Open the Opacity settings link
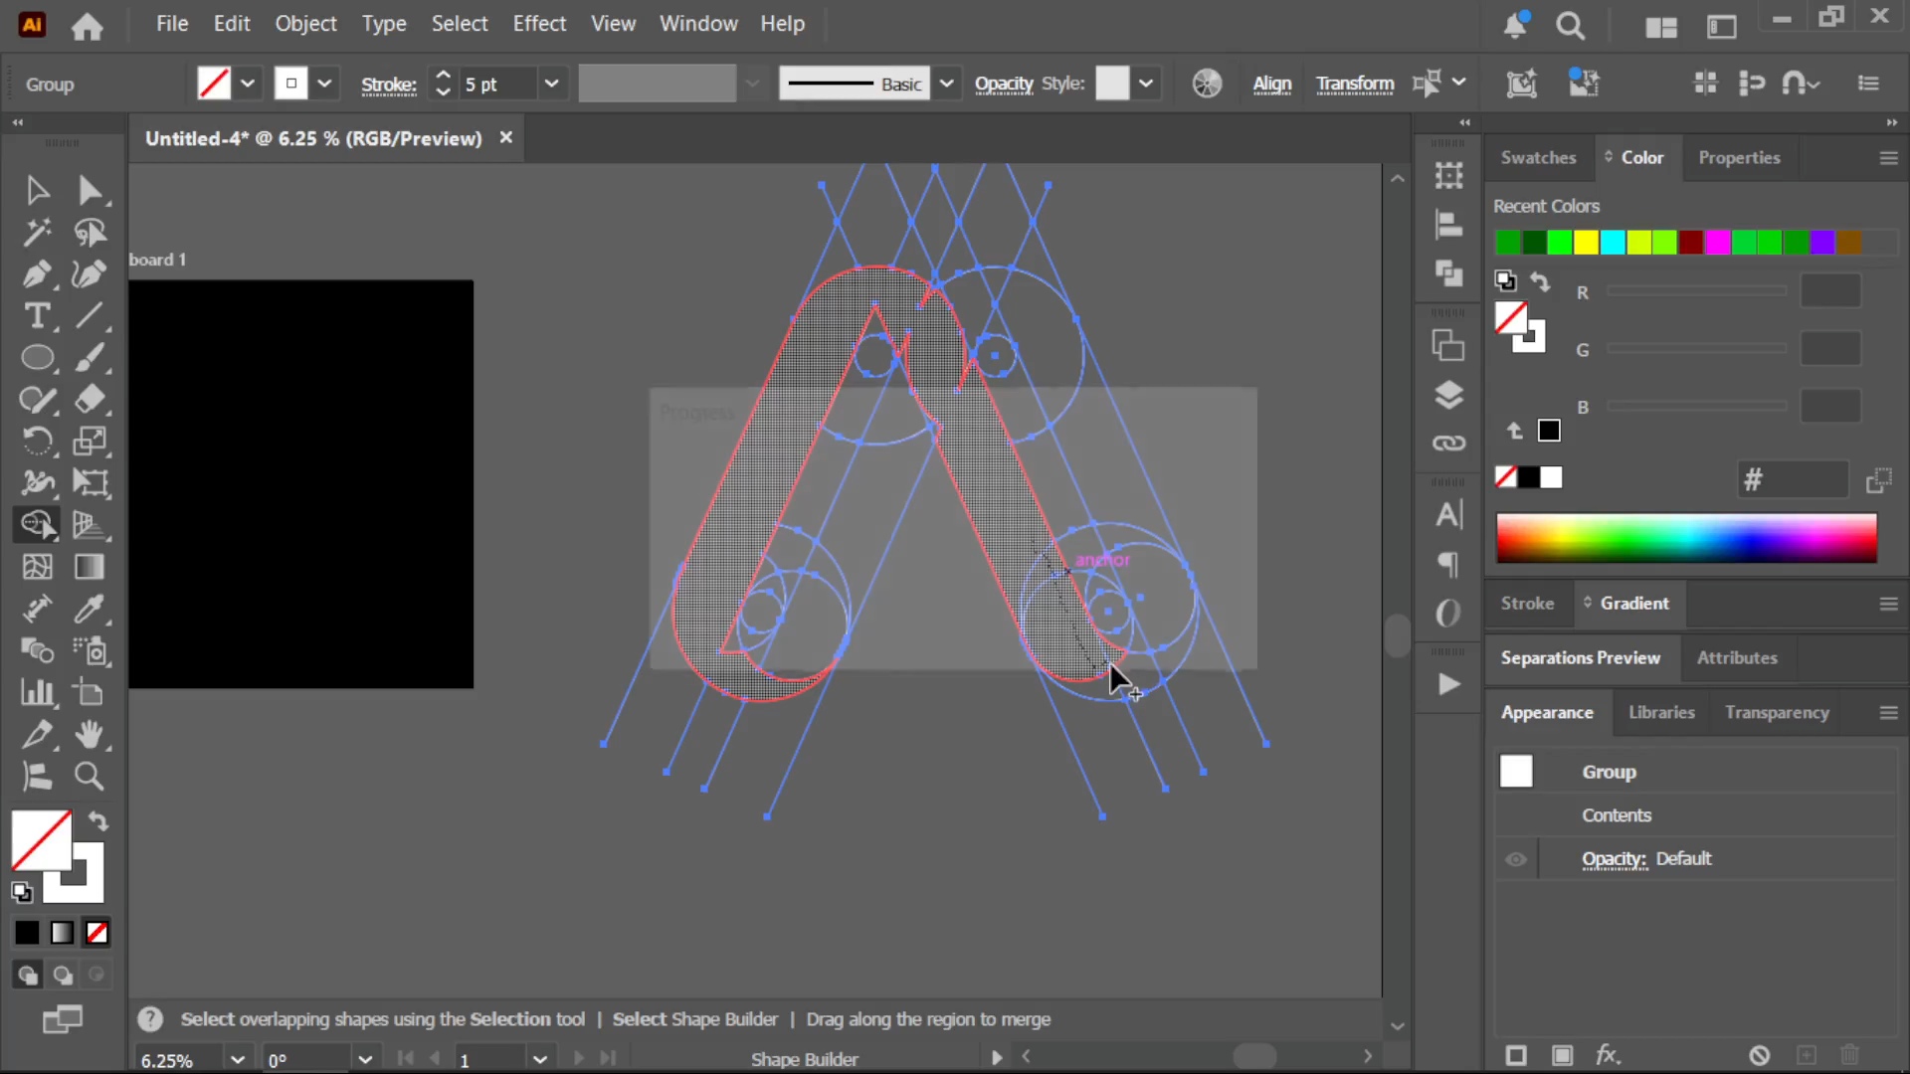This screenshot has height=1074, width=1910. (1004, 85)
